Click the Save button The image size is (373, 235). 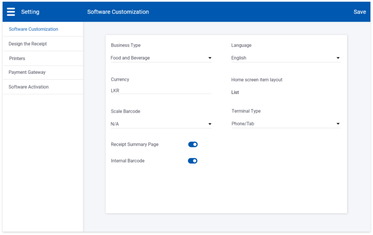[360, 12]
